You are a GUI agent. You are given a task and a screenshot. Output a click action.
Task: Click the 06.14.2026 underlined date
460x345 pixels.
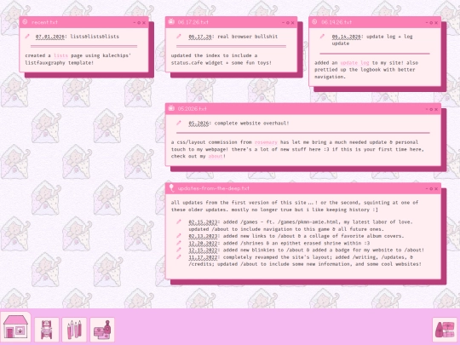346,37
